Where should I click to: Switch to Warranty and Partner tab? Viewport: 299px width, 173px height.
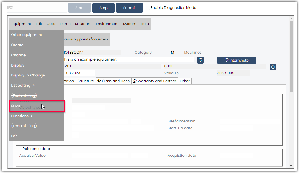pos(155,81)
